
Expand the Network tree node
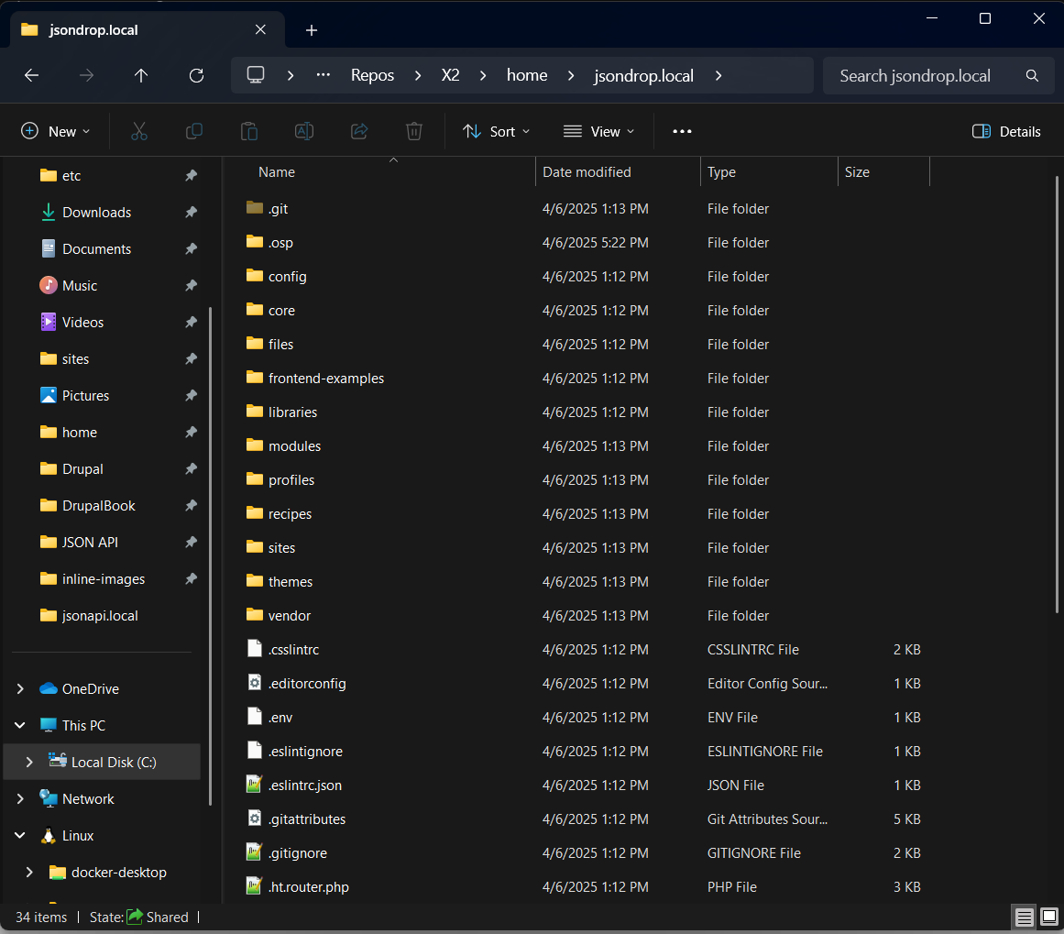[20, 799]
